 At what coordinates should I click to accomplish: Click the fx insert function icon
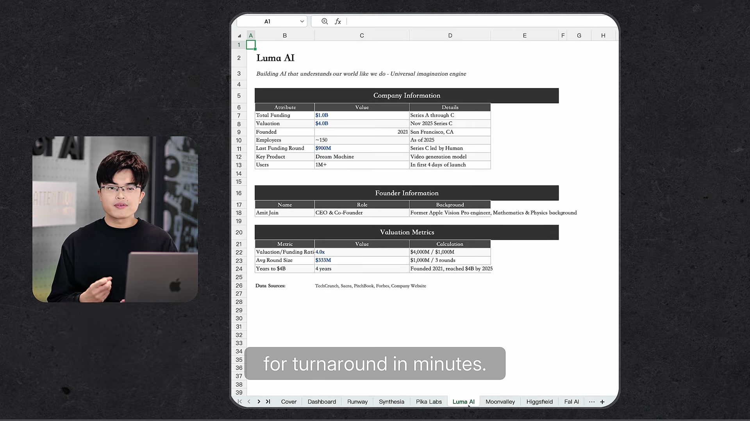(x=338, y=21)
